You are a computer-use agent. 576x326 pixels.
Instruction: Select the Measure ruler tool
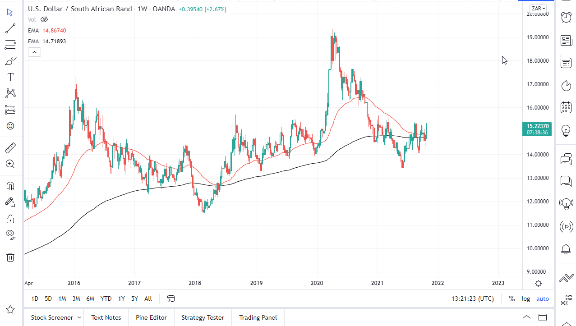coord(10,147)
